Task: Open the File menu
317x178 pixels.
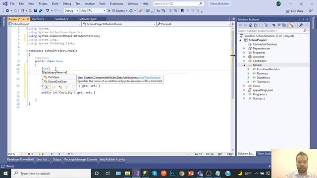Action: (x=12, y=3)
